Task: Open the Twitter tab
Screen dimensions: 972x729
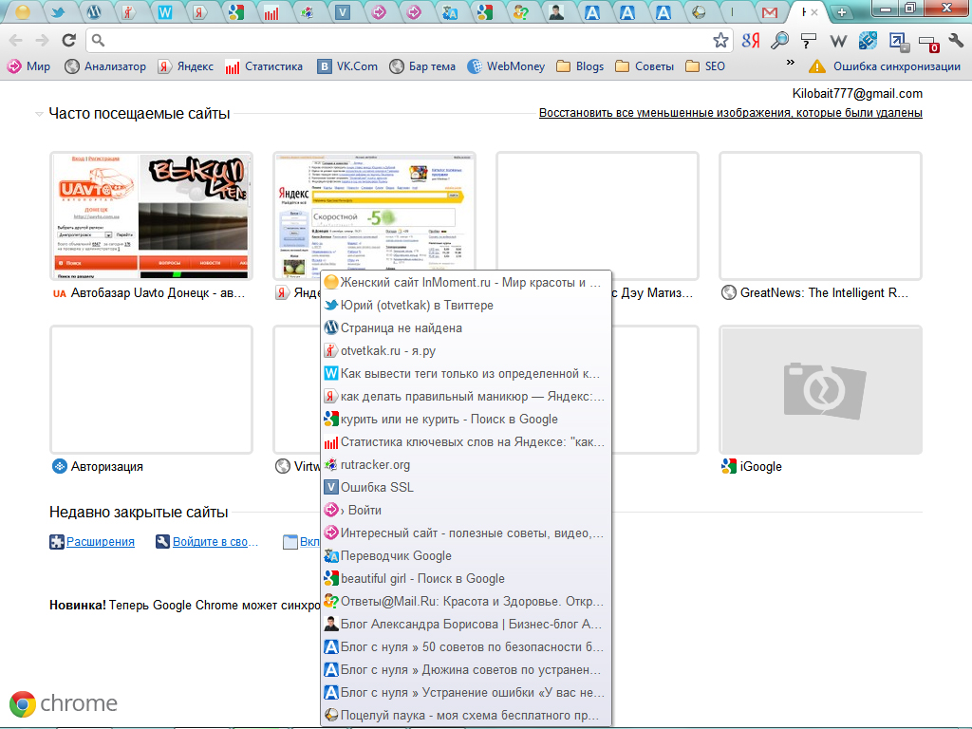Action: [x=57, y=13]
